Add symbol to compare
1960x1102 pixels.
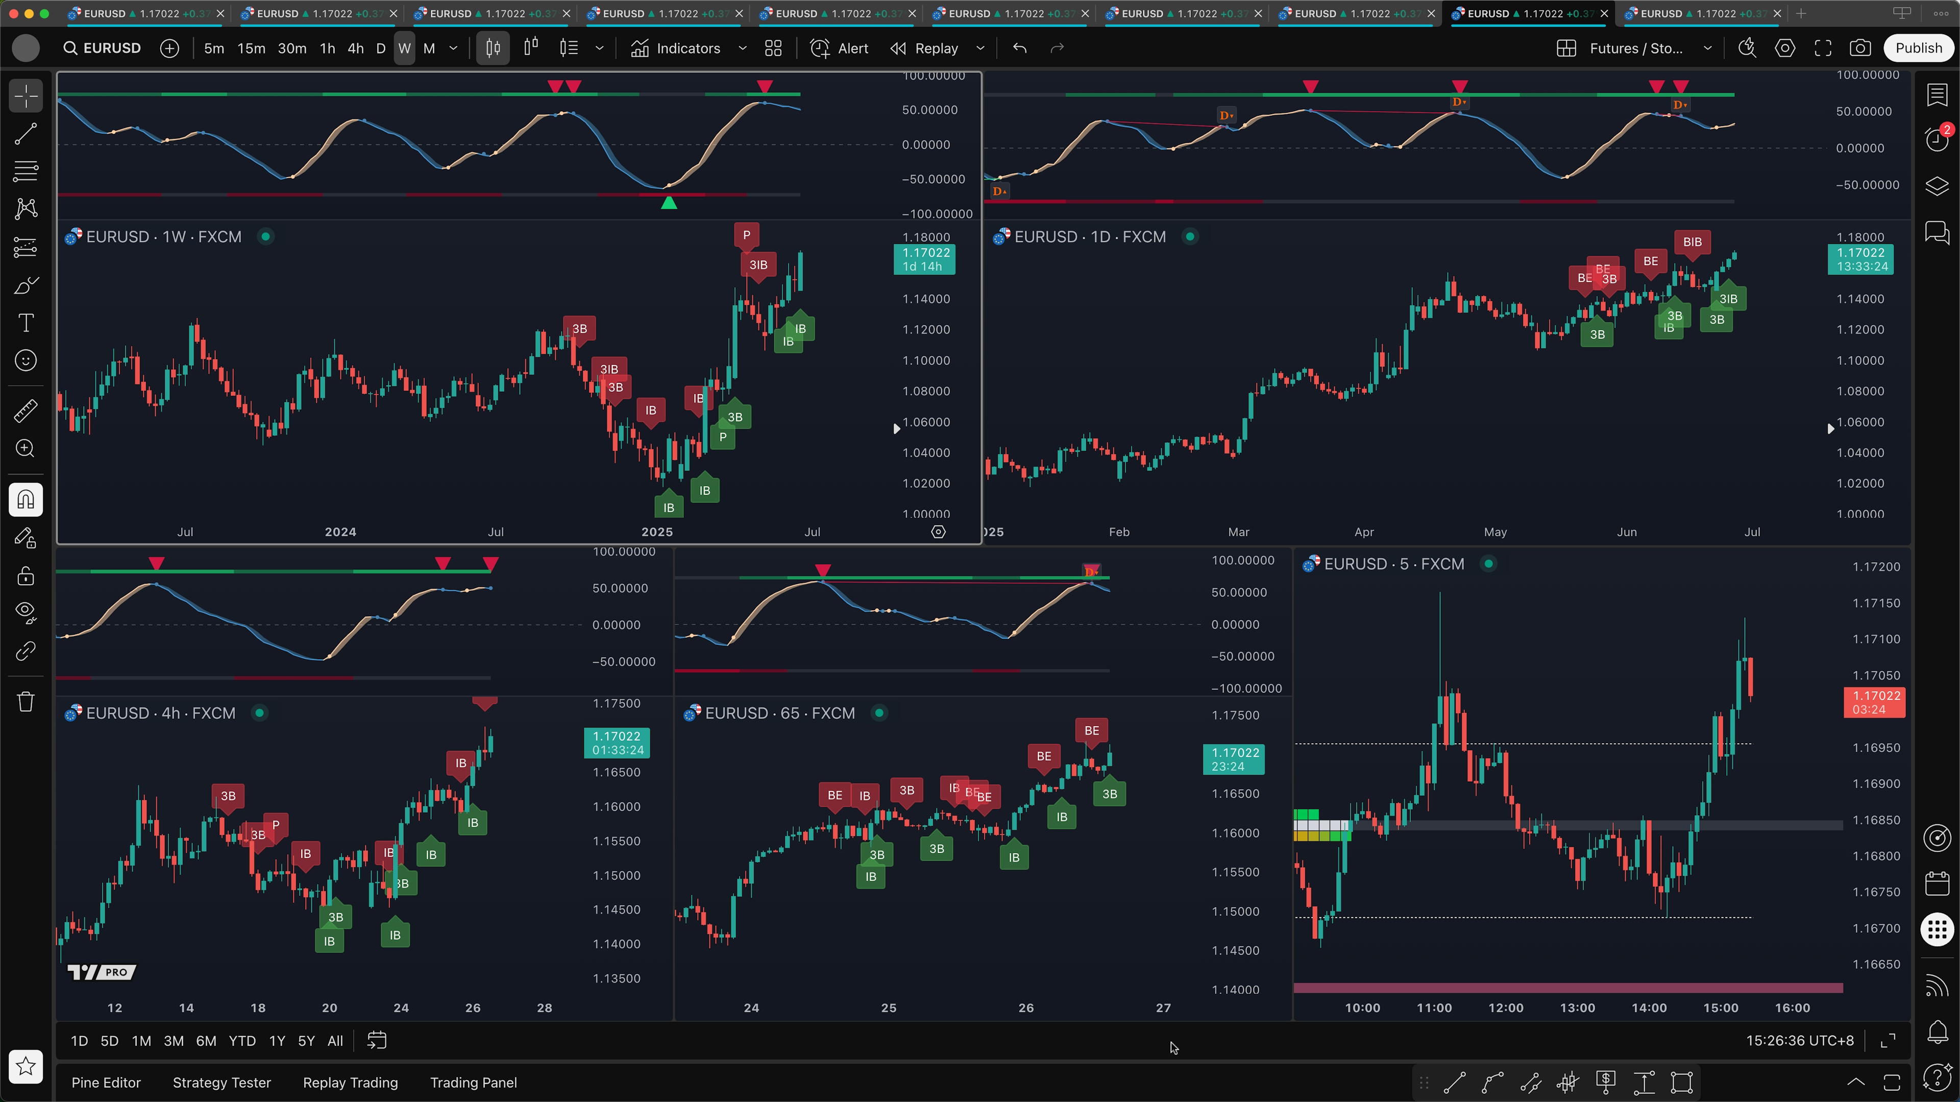pyautogui.click(x=169, y=48)
